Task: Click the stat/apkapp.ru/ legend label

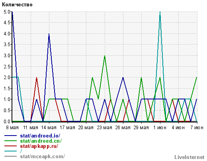Action: click(x=39, y=146)
